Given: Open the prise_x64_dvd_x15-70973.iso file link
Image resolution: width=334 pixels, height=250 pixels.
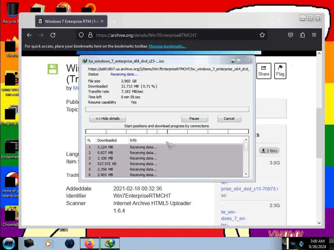Looking at the screenshot, I should click(250, 192).
